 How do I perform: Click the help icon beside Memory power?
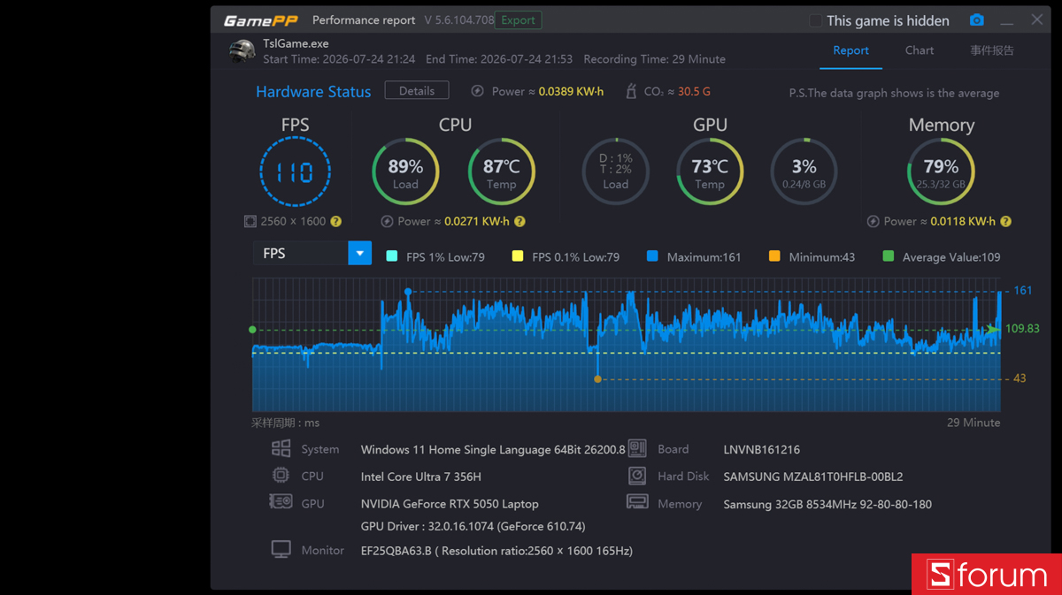[x=1005, y=222]
